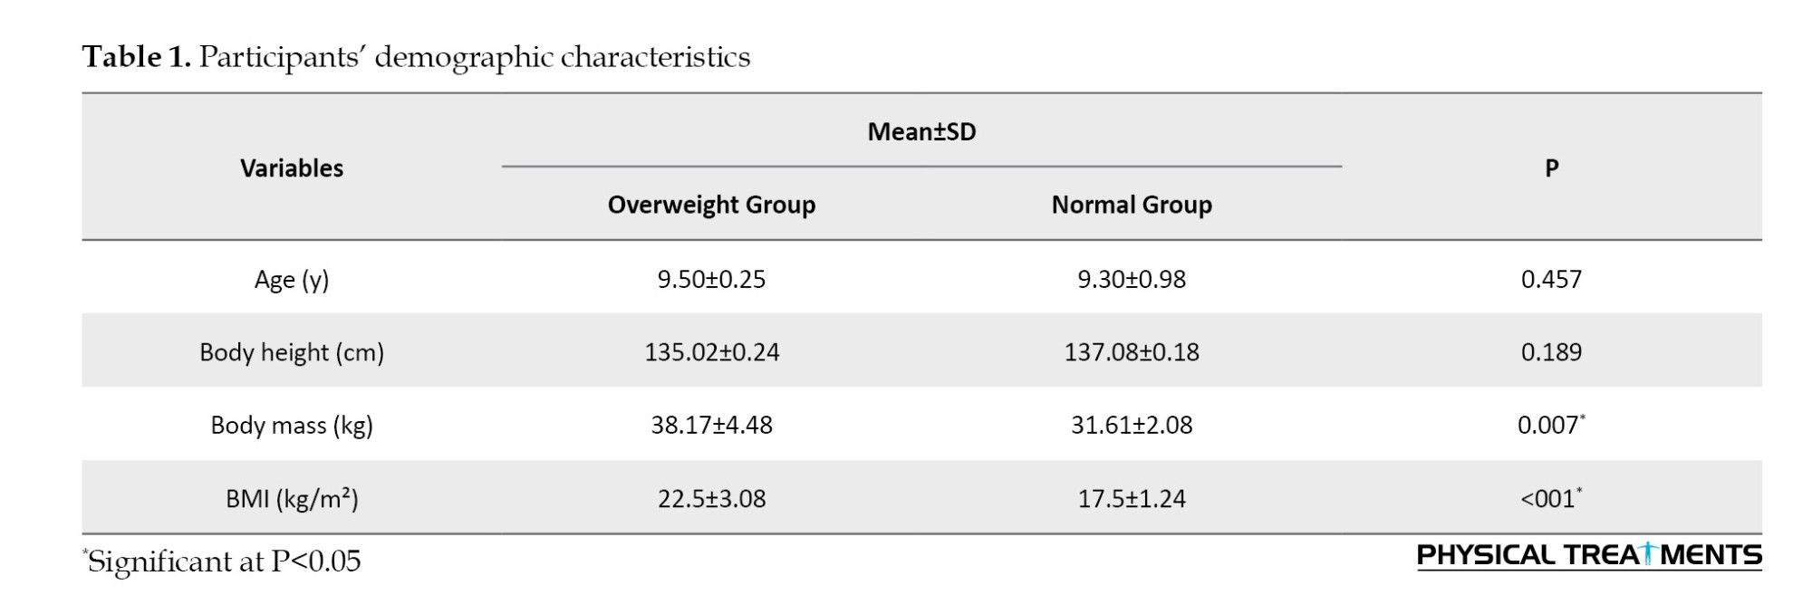Click the Mean±SD header
This screenshot has width=1812, height=614.
click(x=921, y=132)
